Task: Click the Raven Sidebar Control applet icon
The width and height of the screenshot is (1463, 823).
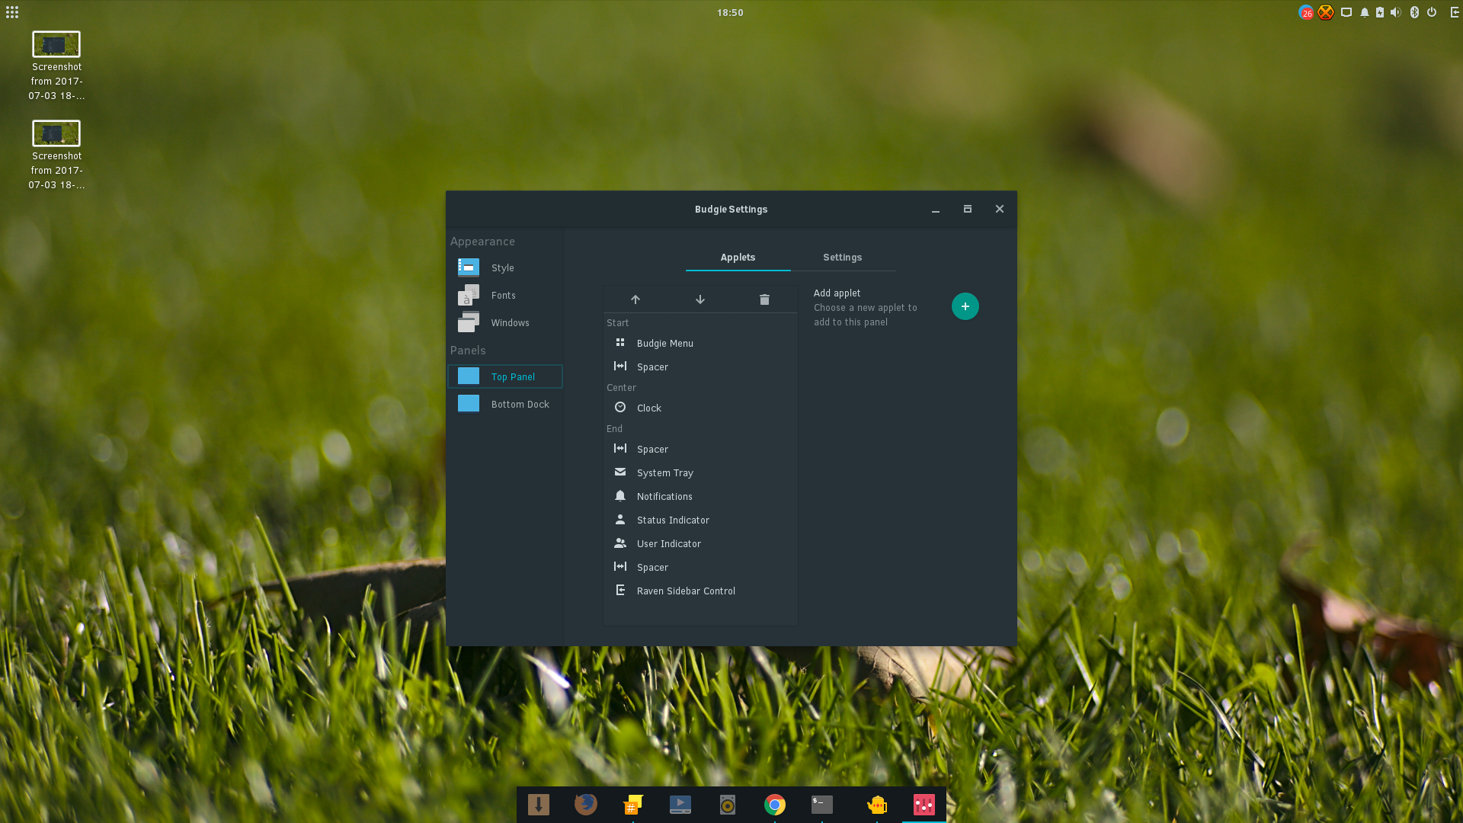Action: [620, 591]
